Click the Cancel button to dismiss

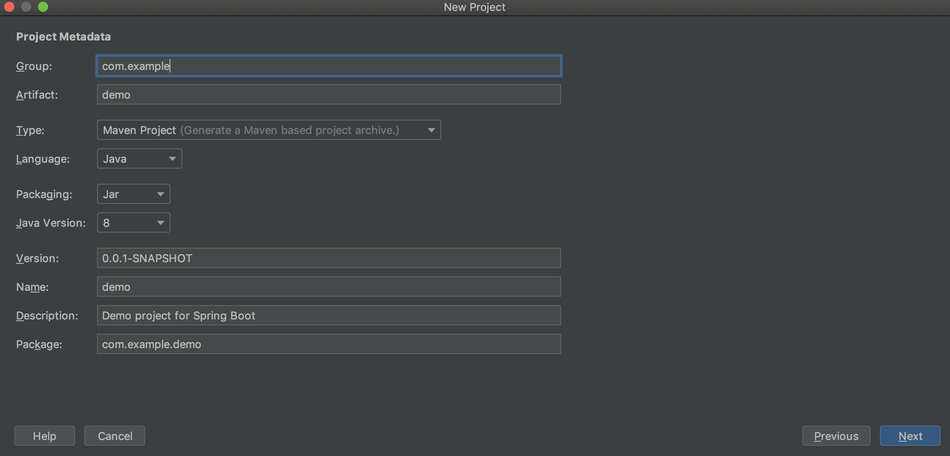(115, 436)
